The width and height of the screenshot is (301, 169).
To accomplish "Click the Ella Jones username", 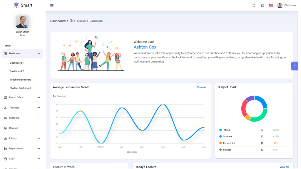I will click(290, 5).
